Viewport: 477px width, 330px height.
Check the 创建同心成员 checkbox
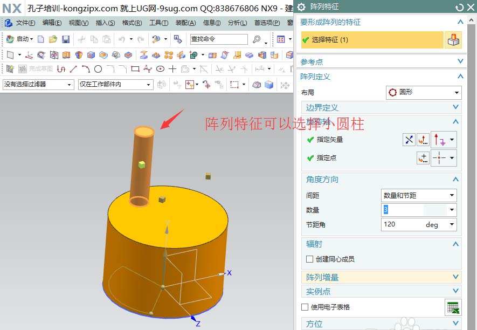tap(310, 259)
